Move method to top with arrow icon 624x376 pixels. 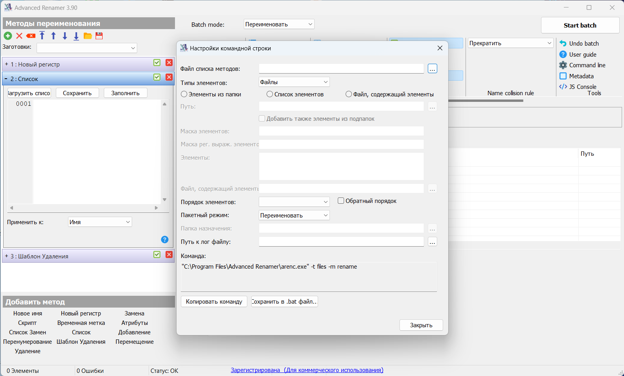(42, 36)
